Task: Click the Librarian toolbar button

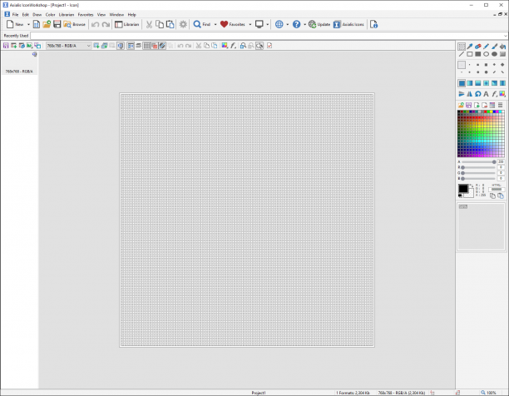Action: click(127, 24)
